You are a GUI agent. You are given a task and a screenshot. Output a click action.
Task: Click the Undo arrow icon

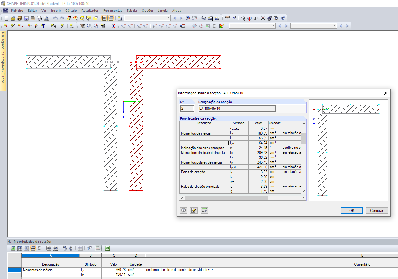point(55,18)
